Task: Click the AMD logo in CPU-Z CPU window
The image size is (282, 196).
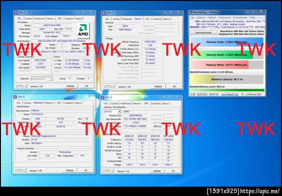Action: (83, 30)
